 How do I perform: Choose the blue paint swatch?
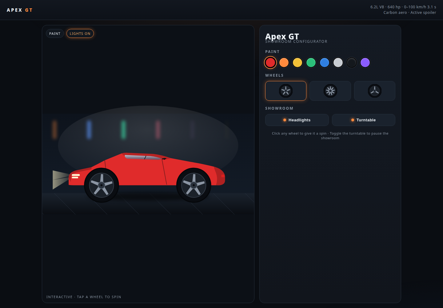click(x=325, y=63)
